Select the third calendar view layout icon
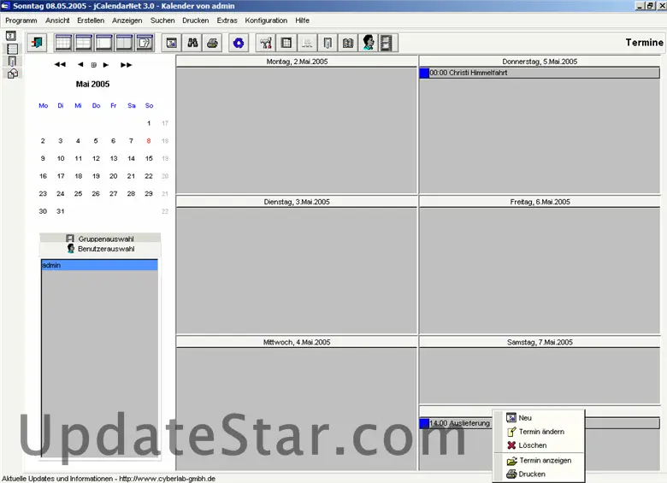Viewport: 667px width, 483px height. tap(103, 43)
